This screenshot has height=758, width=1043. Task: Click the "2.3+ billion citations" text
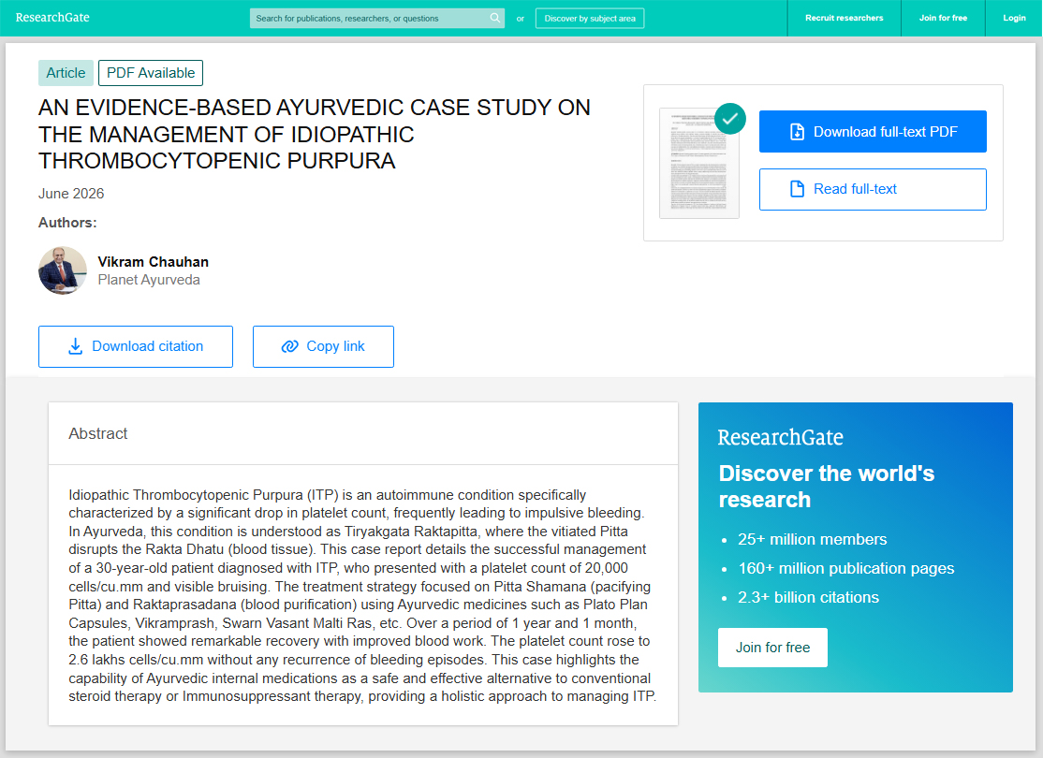coord(808,598)
